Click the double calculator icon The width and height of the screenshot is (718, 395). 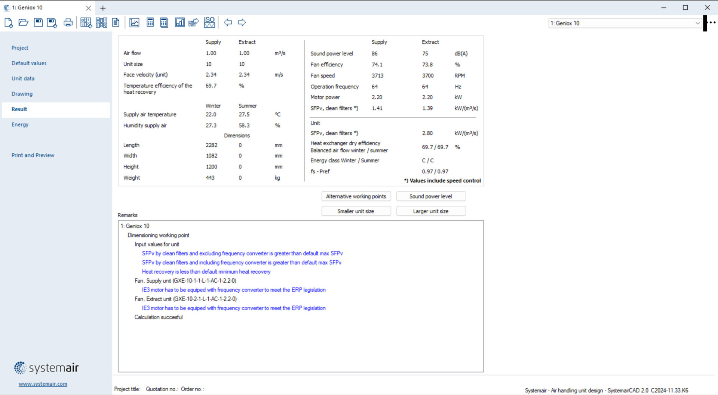pyautogui.click(x=164, y=23)
